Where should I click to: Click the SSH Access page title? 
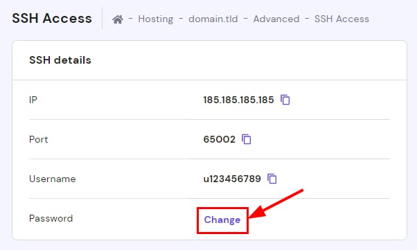pos(52,18)
